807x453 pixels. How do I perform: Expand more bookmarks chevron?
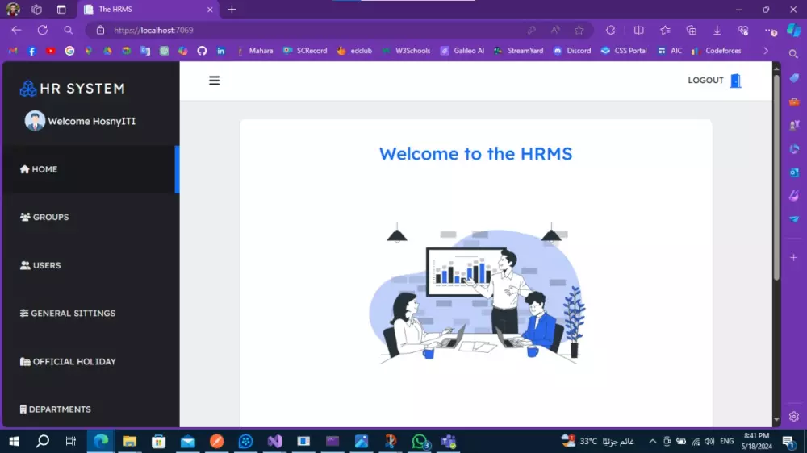(x=766, y=51)
